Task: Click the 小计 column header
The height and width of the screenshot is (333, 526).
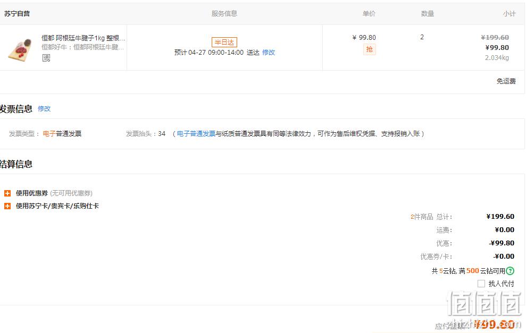Action: click(509, 14)
